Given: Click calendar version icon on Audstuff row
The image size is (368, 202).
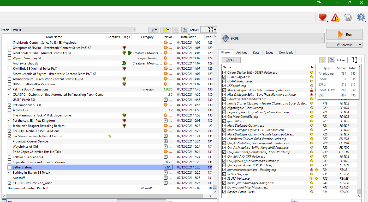Looking at the screenshot, I should pyautogui.click(x=165, y=178).
